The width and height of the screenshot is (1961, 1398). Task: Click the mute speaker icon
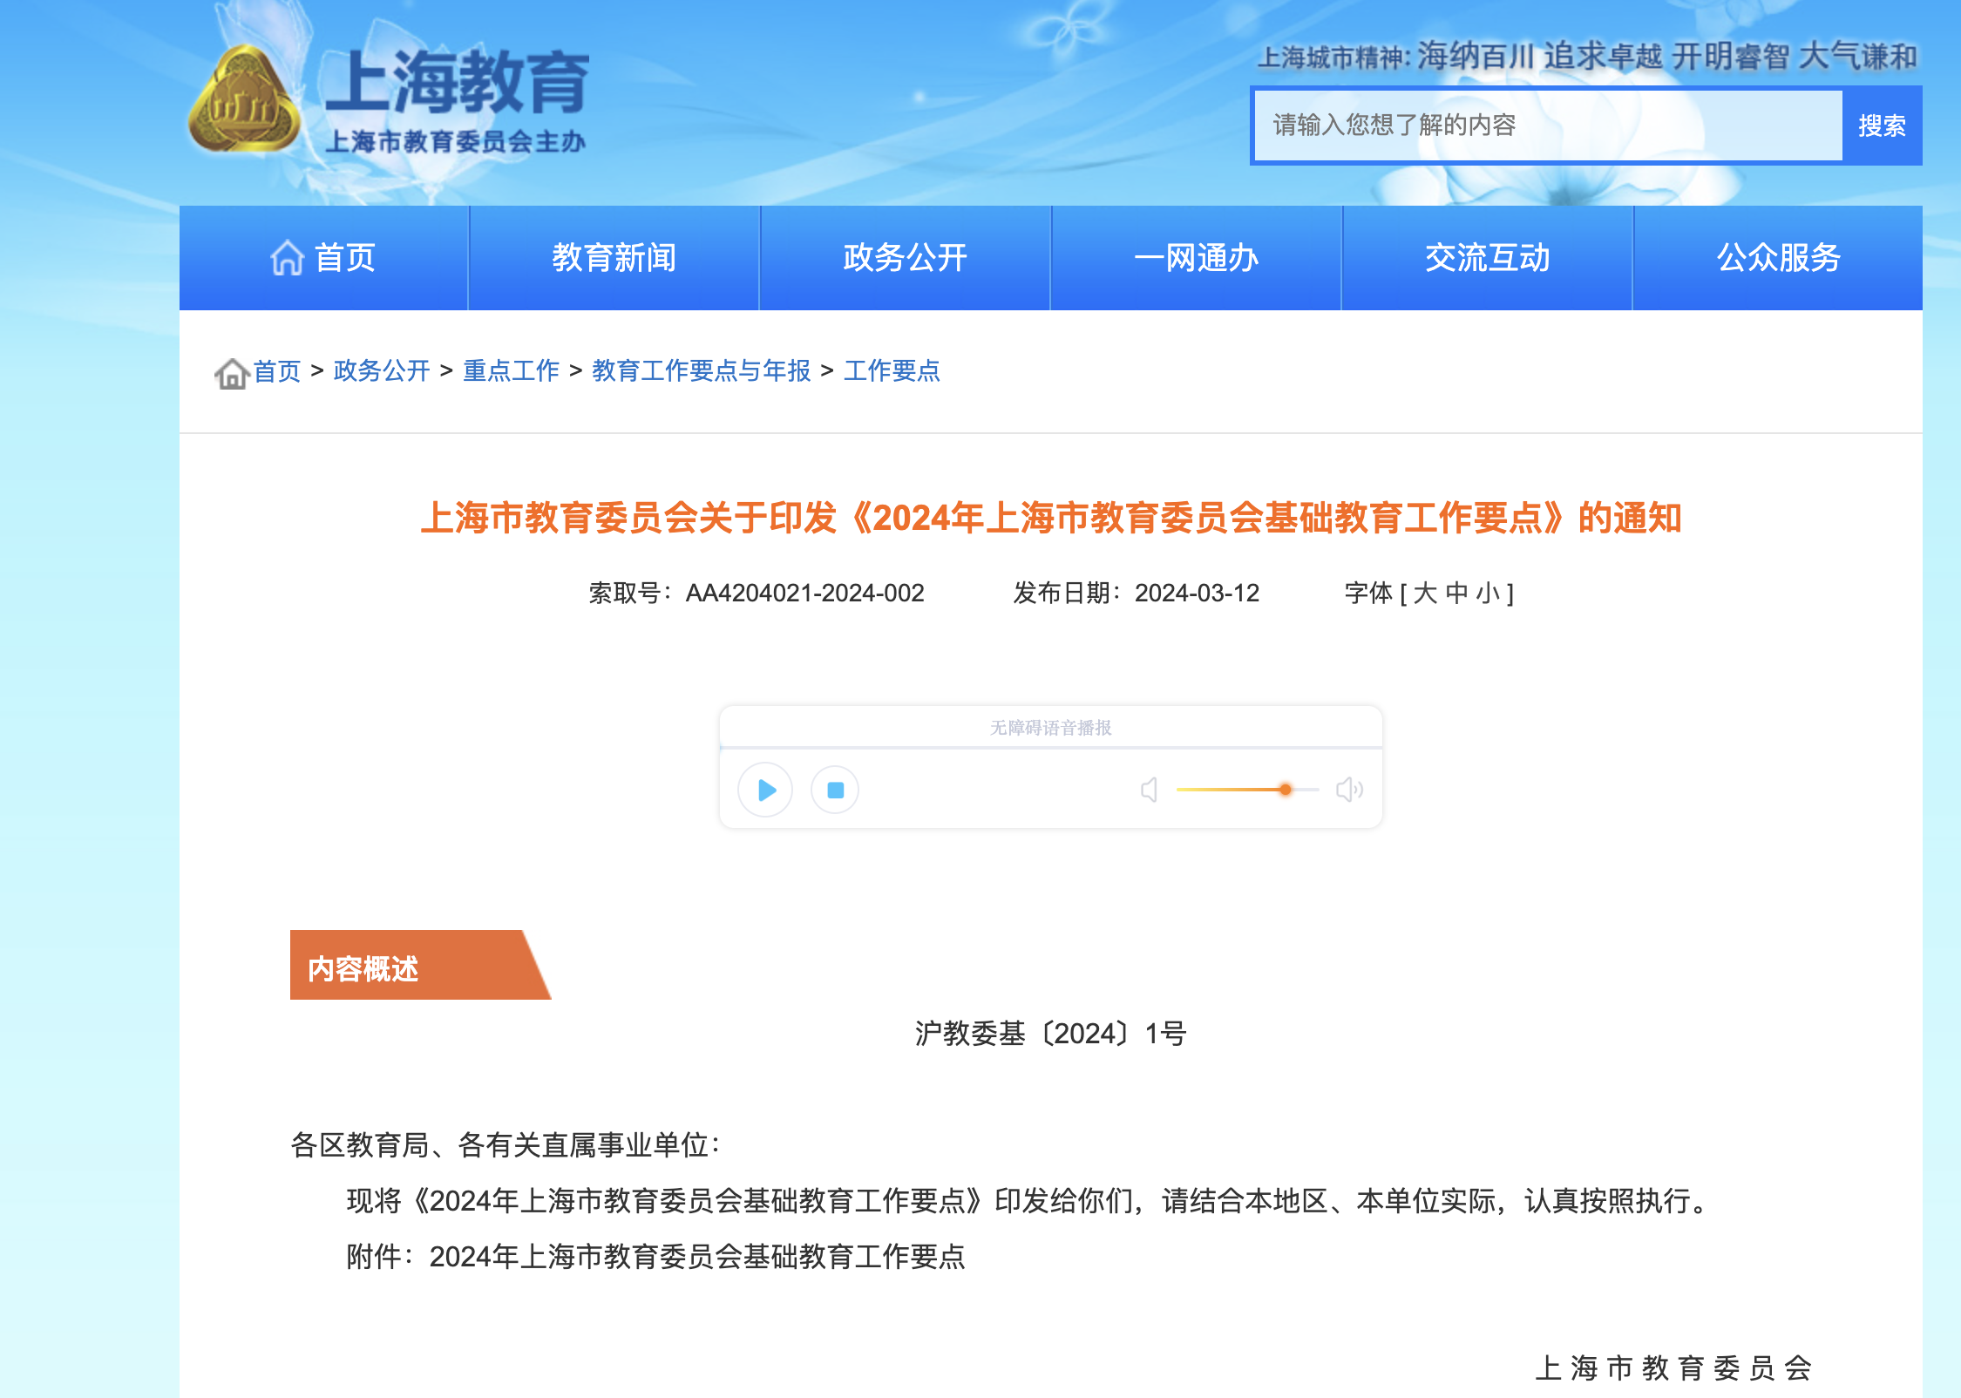1149,790
